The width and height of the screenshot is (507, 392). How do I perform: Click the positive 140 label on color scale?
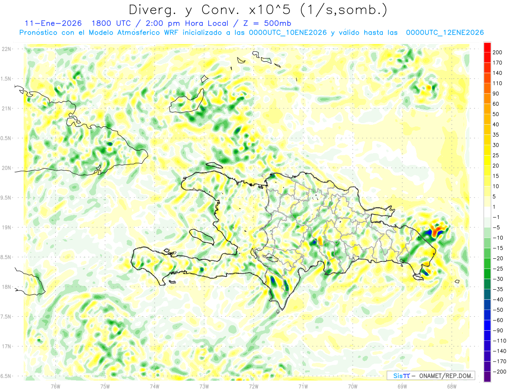[x=498, y=73]
